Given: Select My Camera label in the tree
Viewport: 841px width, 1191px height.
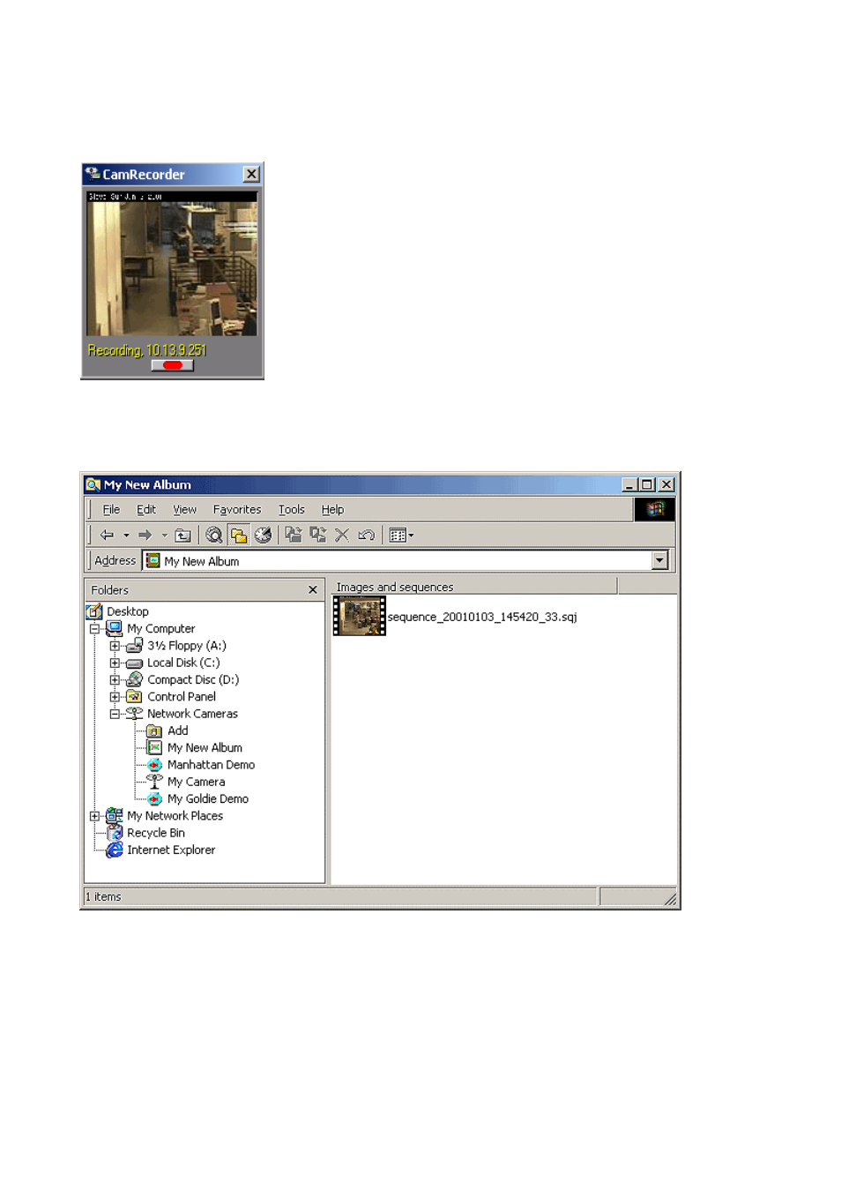Looking at the screenshot, I should pyautogui.click(x=197, y=782).
